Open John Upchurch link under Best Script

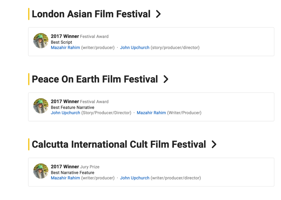pyautogui.click(x=135, y=48)
